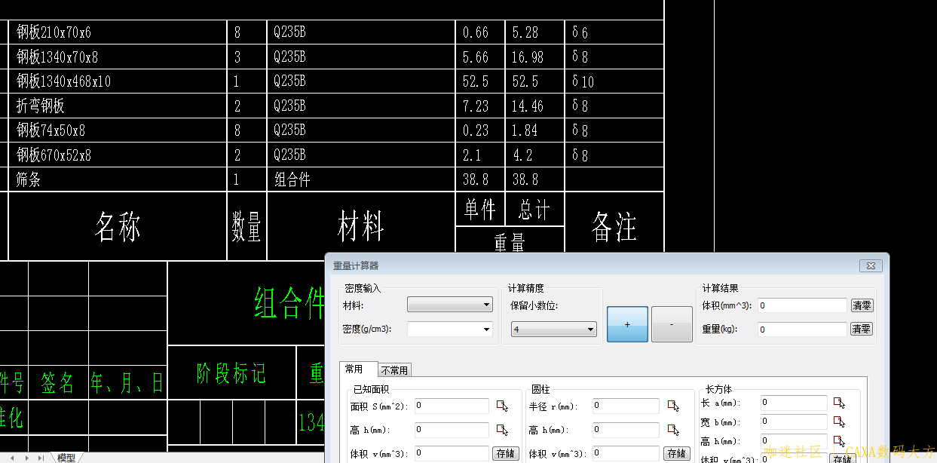Click the 长 a(mm) input field
The image size is (937, 463).
coord(794,403)
